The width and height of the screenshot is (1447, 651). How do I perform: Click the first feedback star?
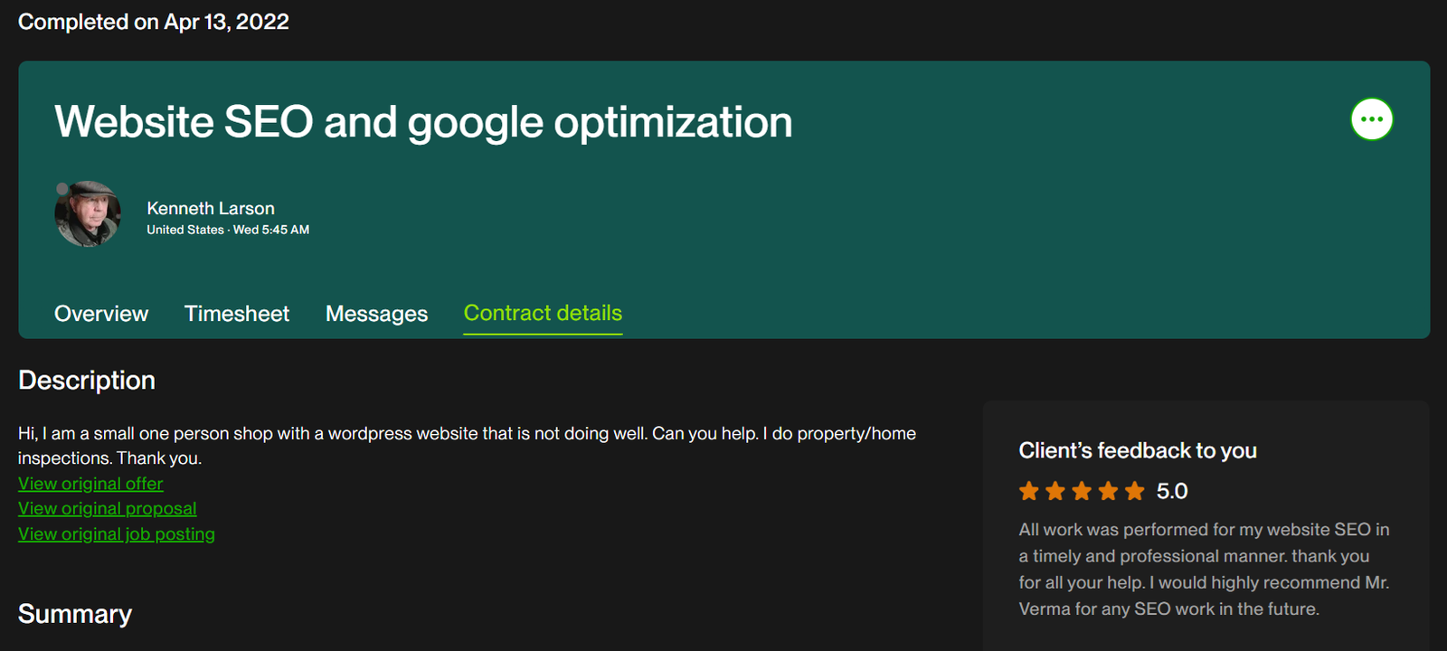click(x=1029, y=492)
